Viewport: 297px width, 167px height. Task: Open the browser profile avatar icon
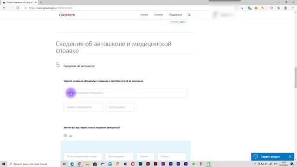[x=285, y=8]
